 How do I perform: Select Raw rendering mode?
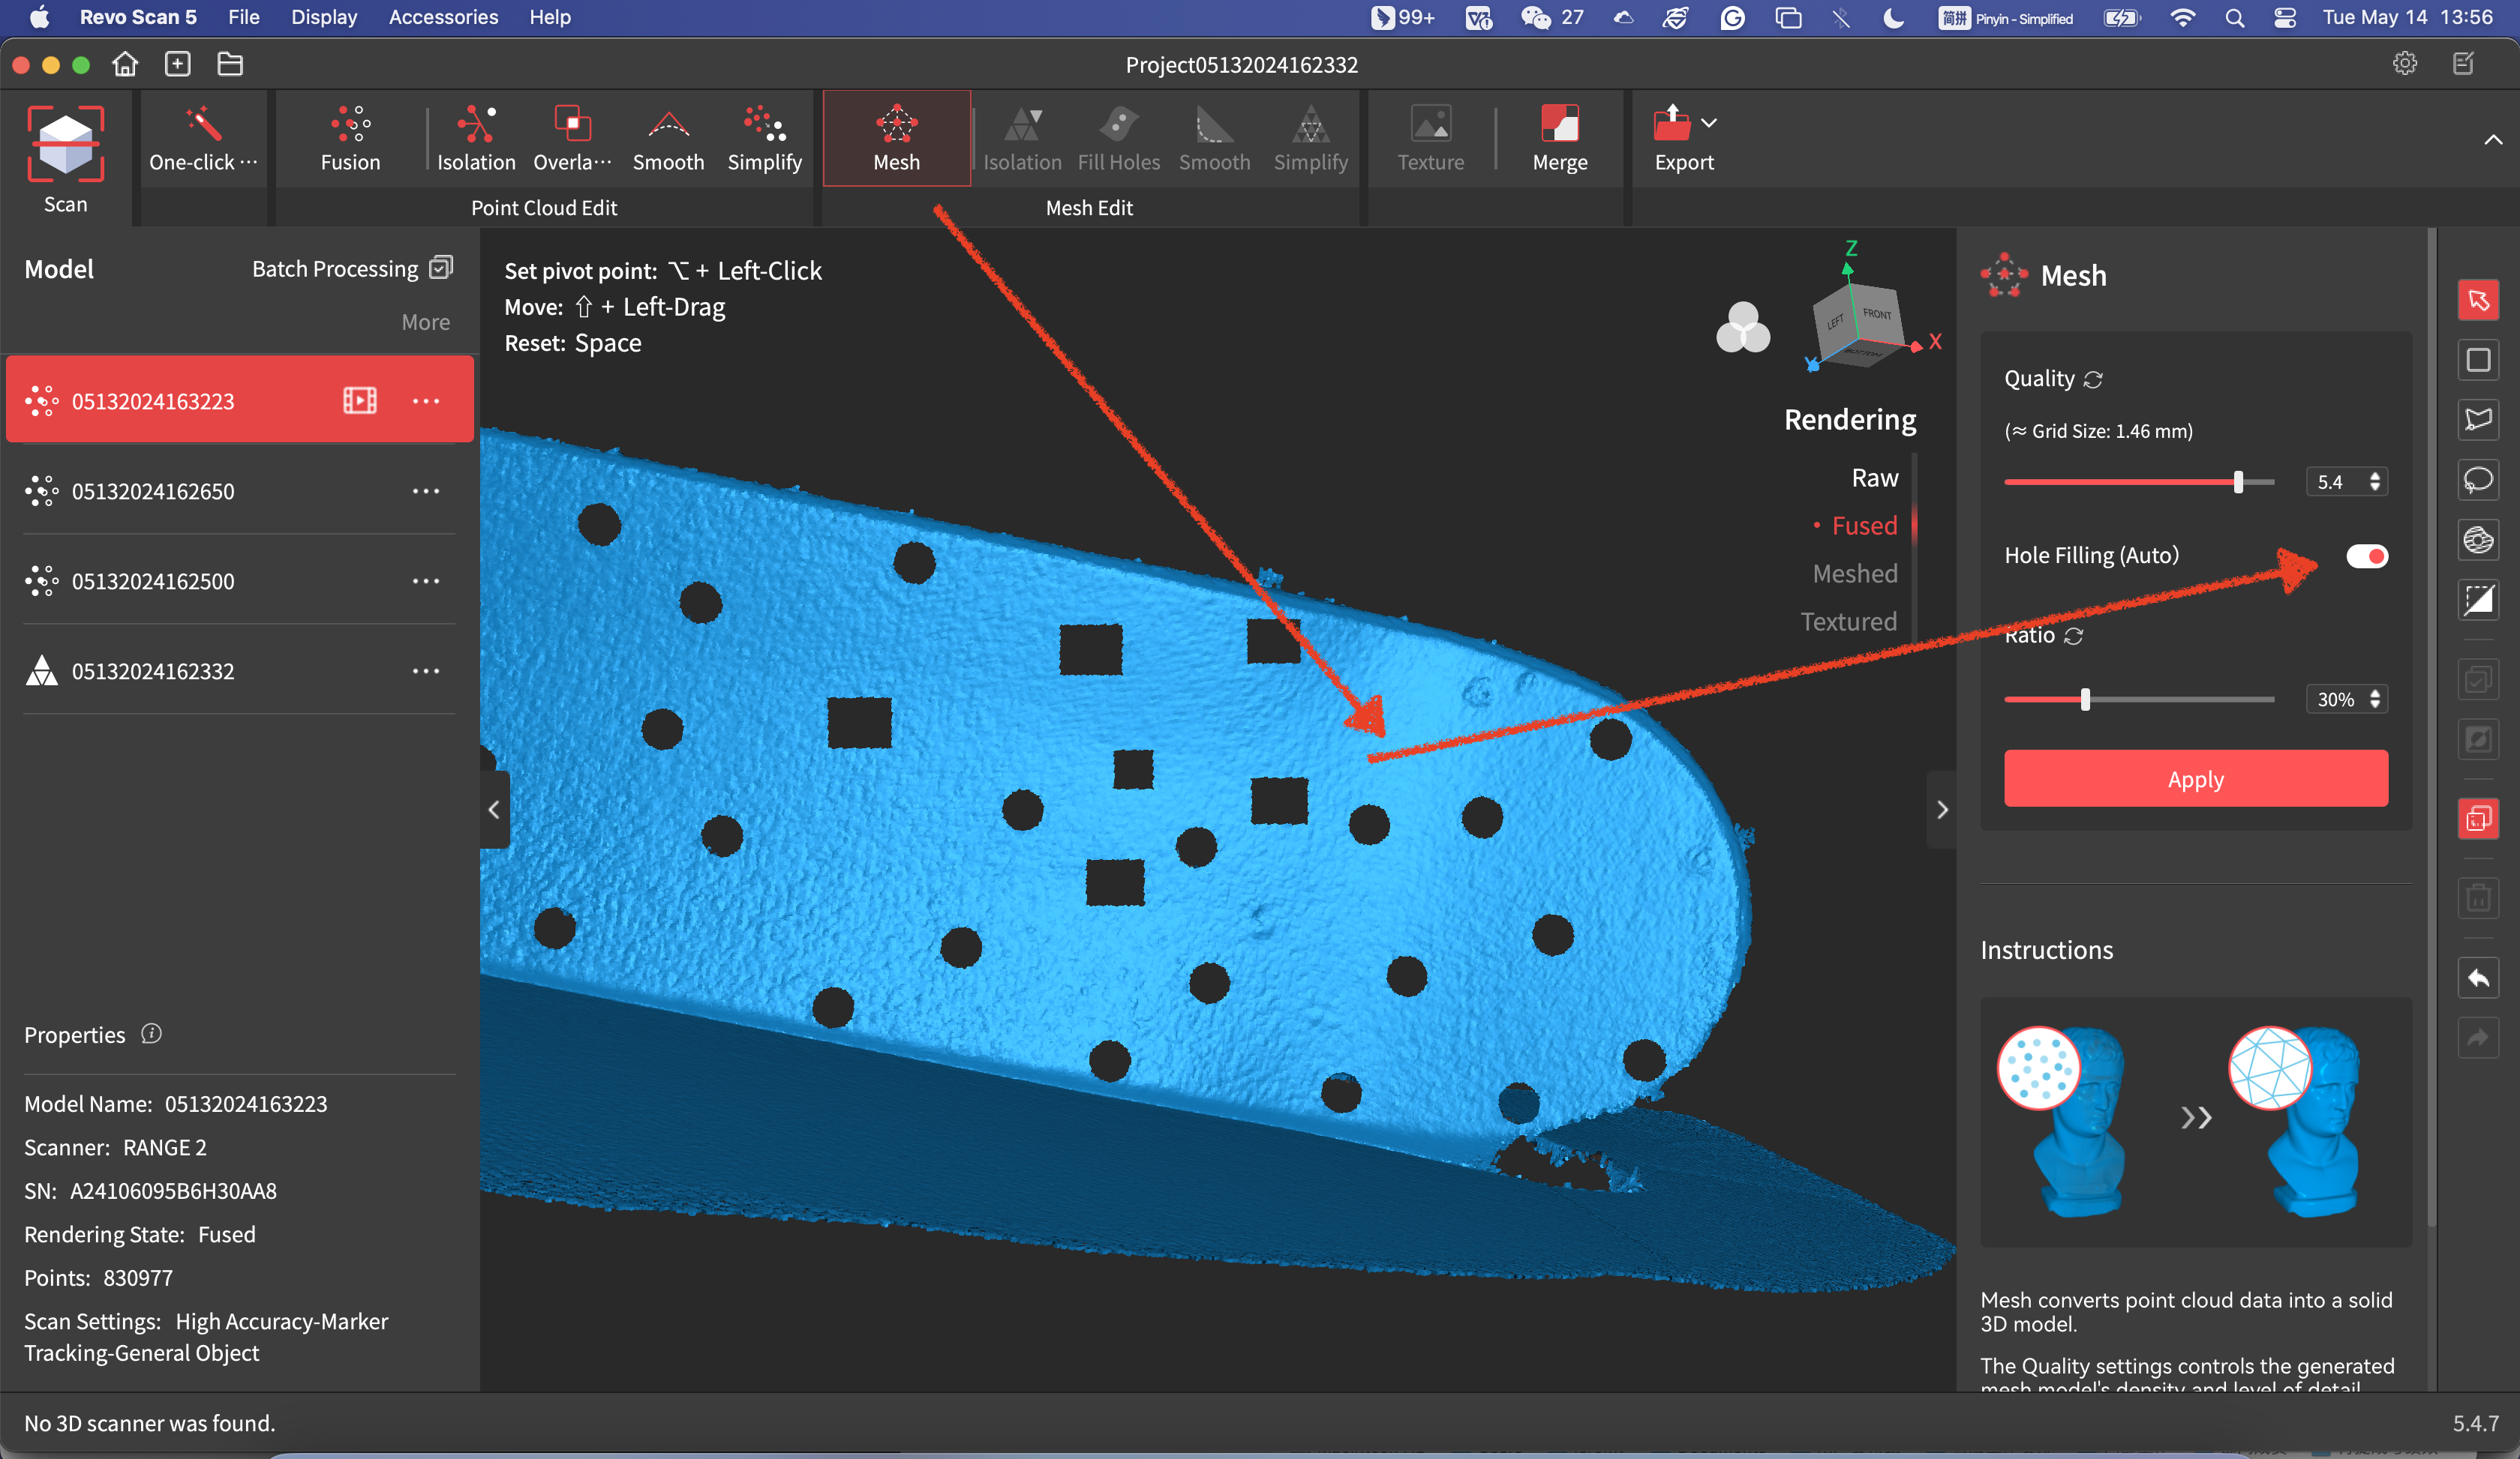pos(1874,478)
